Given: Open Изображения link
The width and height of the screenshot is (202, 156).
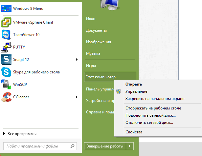Looking at the screenshot, I should pos(99,42).
